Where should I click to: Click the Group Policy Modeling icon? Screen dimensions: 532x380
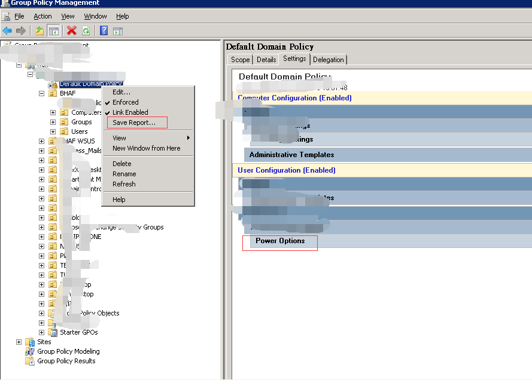click(30, 351)
